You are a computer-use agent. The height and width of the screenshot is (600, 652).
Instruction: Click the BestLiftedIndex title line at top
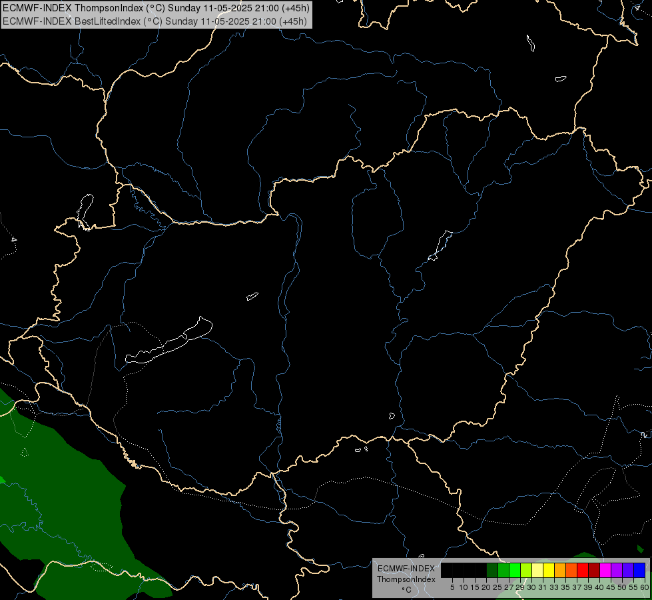click(155, 21)
